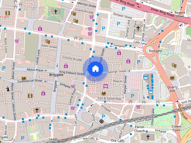Viewport: 191px width, 143px height.
Task: Select the library book icon near Quarry Hill
Action: 172,78
